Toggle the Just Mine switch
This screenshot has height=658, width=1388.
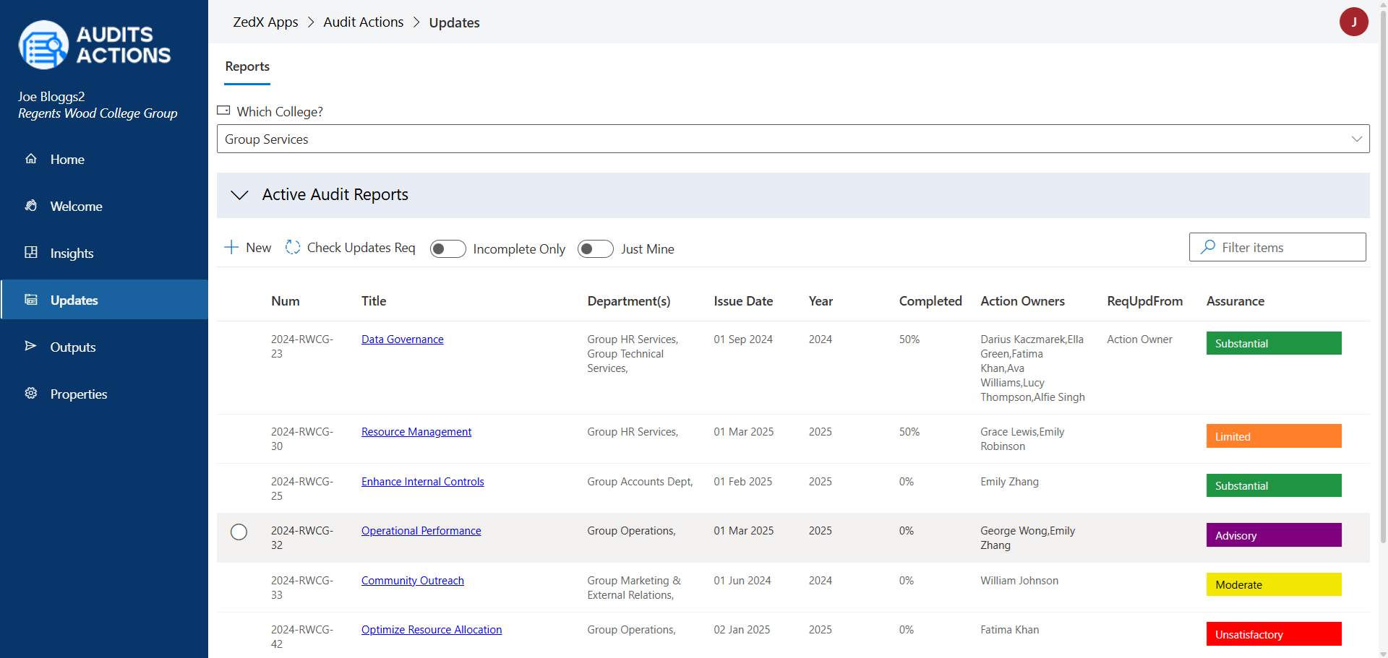pos(596,249)
